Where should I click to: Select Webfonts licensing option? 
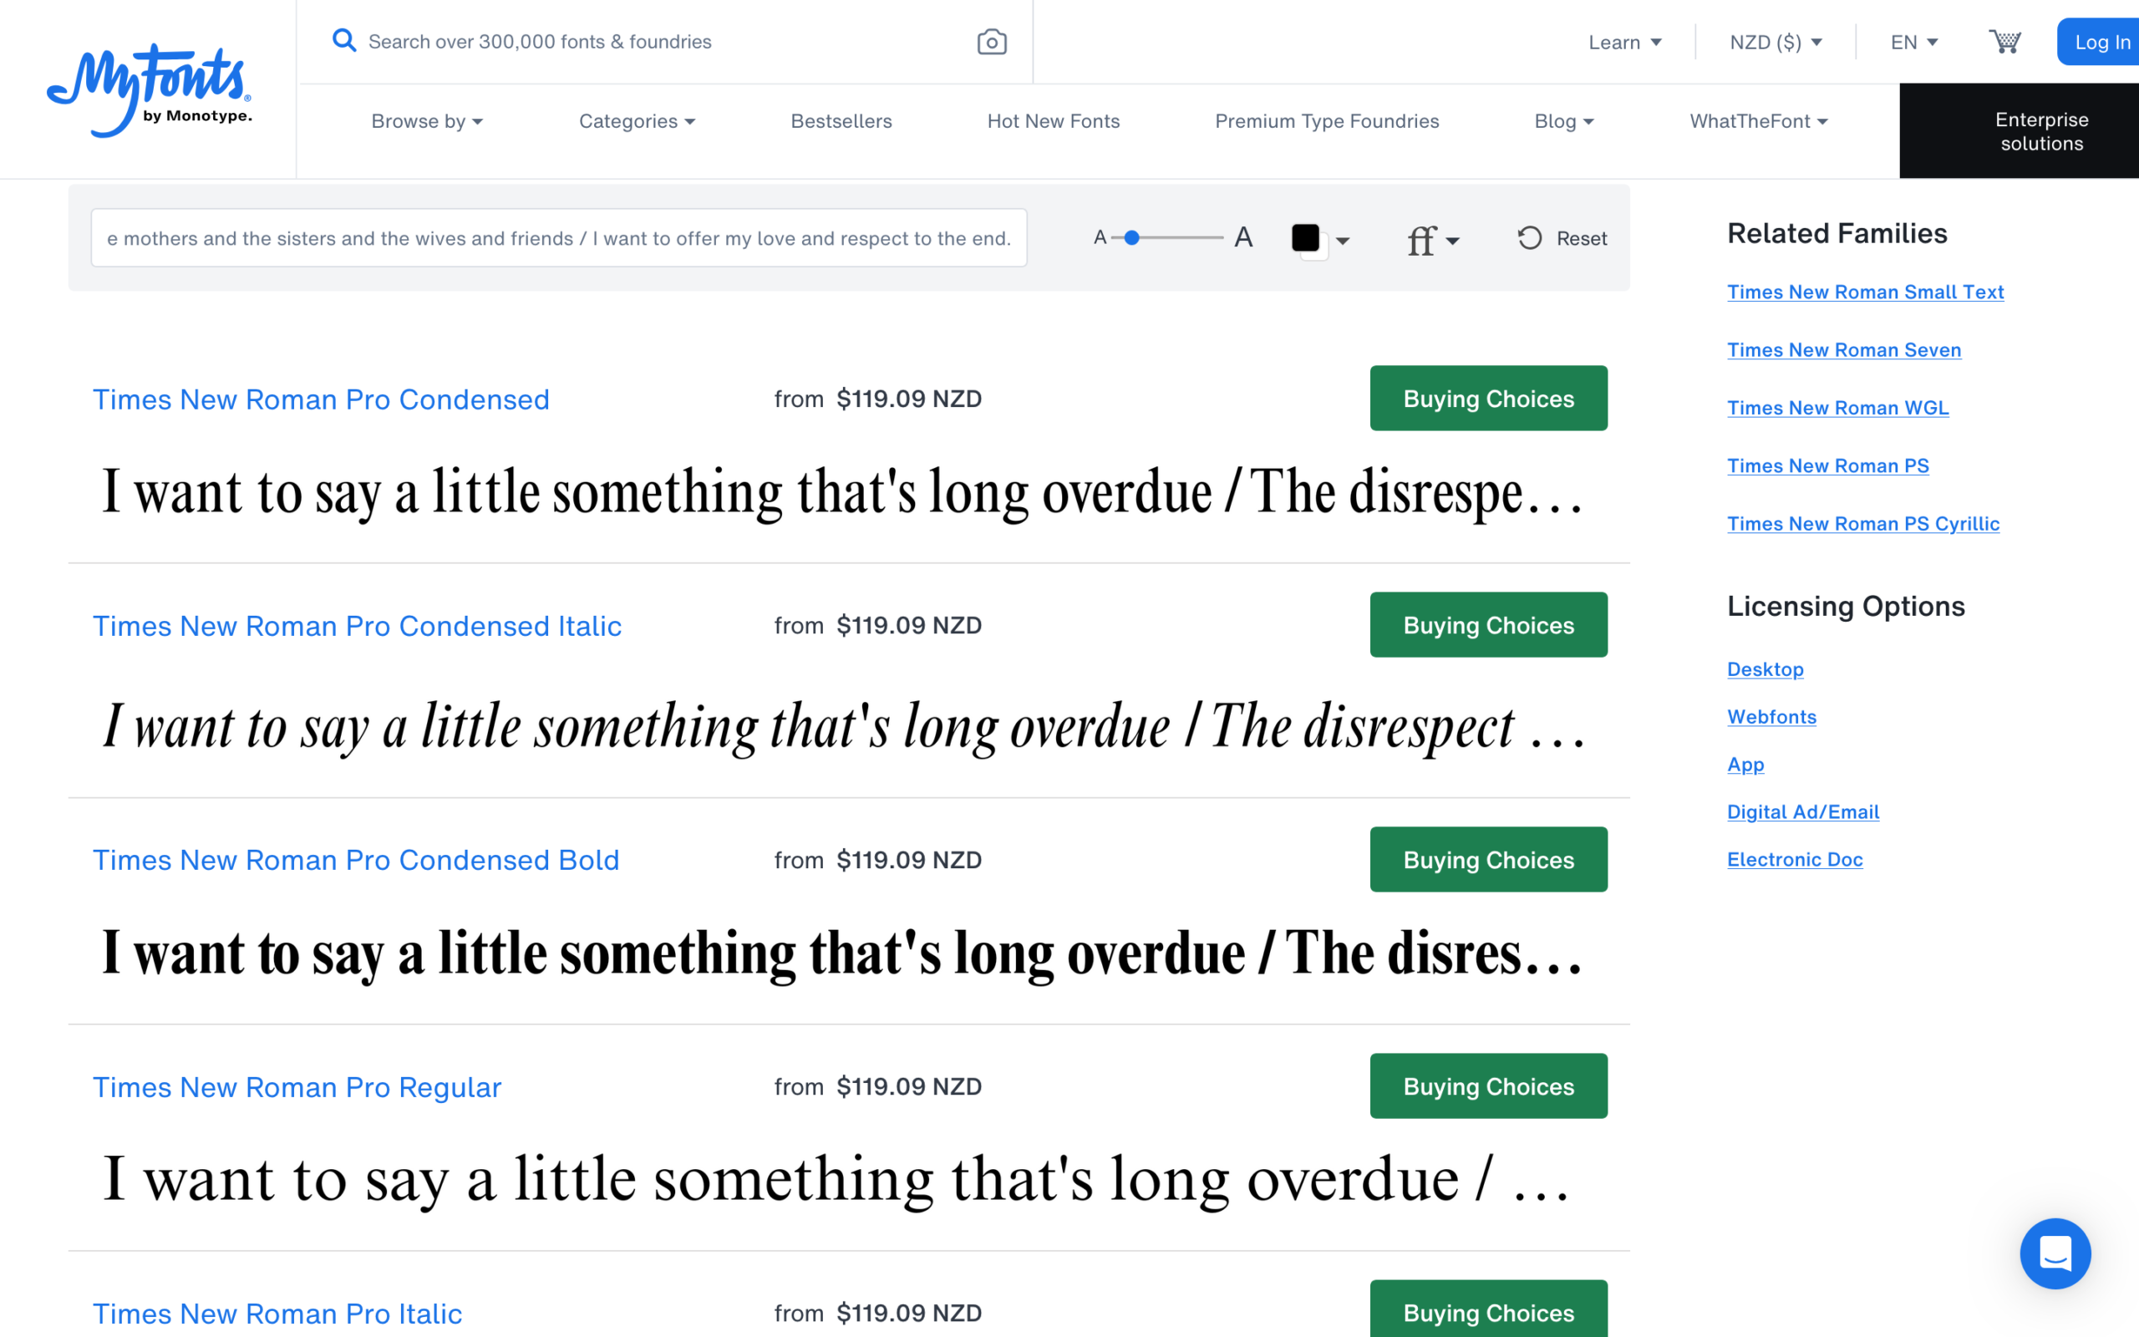1771,717
